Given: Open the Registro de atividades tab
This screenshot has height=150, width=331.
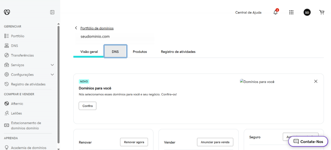Looking at the screenshot, I should [178, 52].
